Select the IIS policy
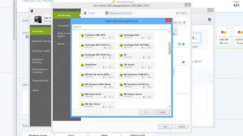 click(136, 56)
